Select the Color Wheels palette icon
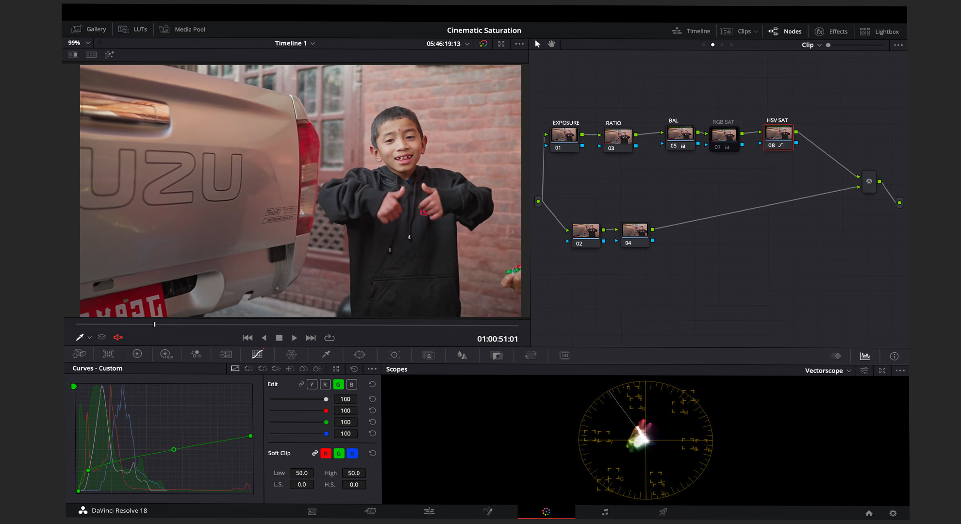 pyautogui.click(x=137, y=354)
